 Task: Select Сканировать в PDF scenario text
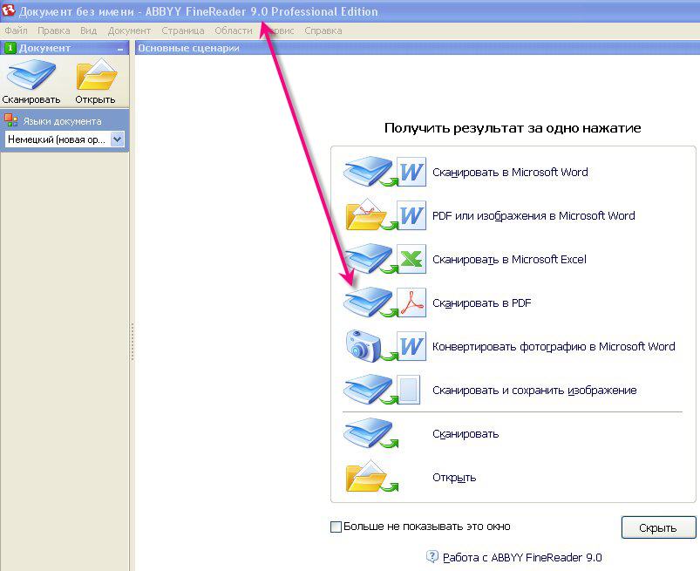482,303
